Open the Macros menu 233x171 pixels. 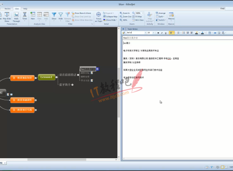tap(171, 17)
